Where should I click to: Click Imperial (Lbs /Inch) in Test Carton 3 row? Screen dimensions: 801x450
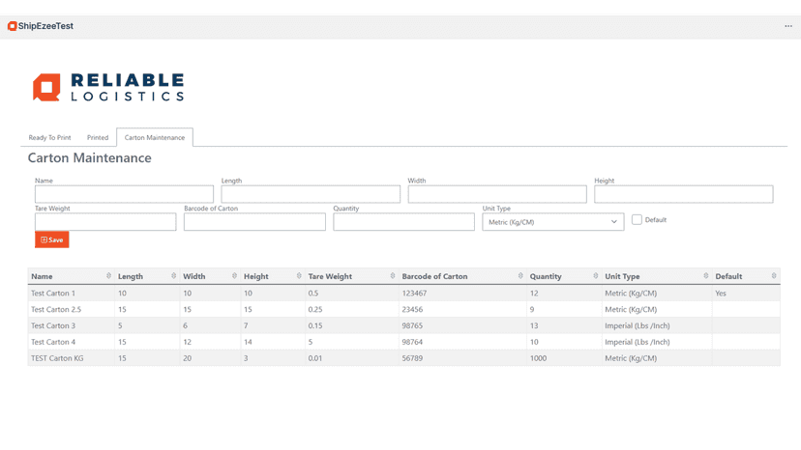coord(637,326)
